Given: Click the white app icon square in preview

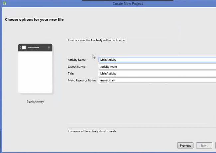Looking at the screenshot, I should pos(24,48).
